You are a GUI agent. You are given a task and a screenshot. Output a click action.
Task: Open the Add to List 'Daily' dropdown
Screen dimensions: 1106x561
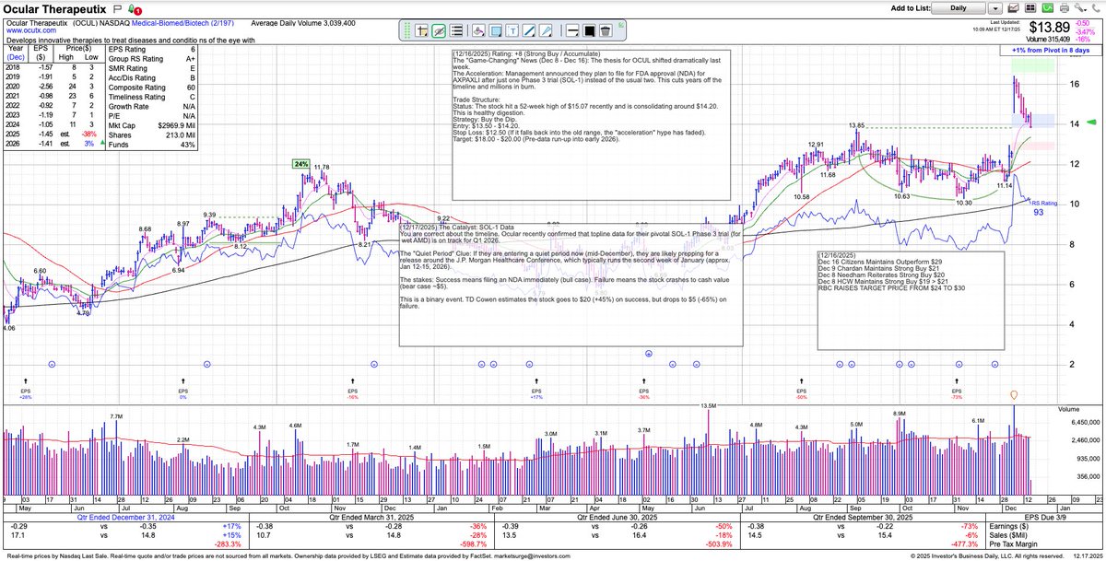click(959, 8)
